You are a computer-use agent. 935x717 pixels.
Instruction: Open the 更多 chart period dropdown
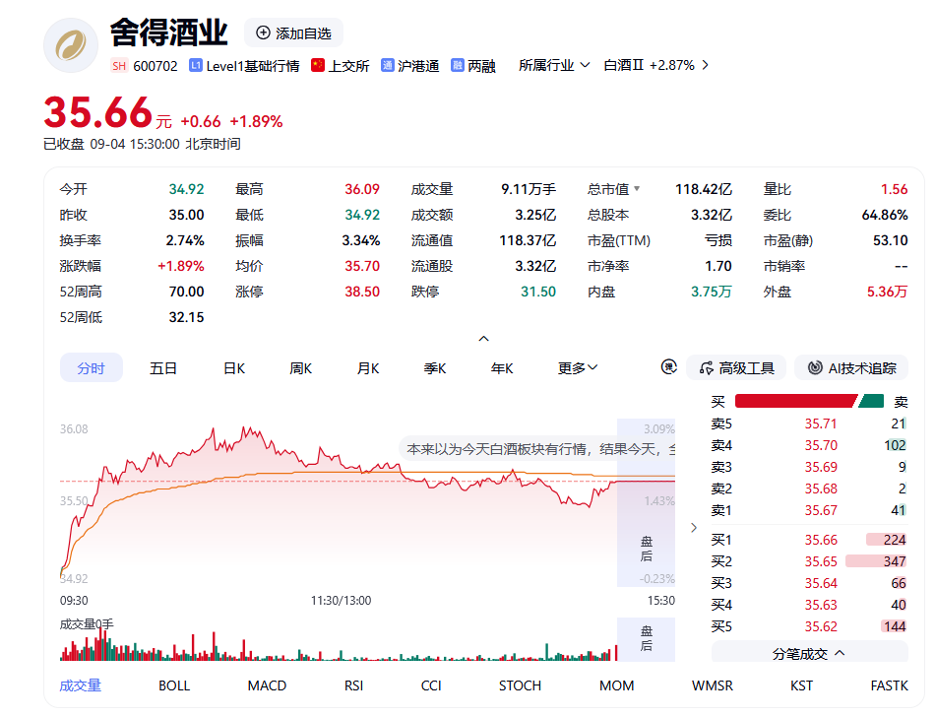point(577,368)
